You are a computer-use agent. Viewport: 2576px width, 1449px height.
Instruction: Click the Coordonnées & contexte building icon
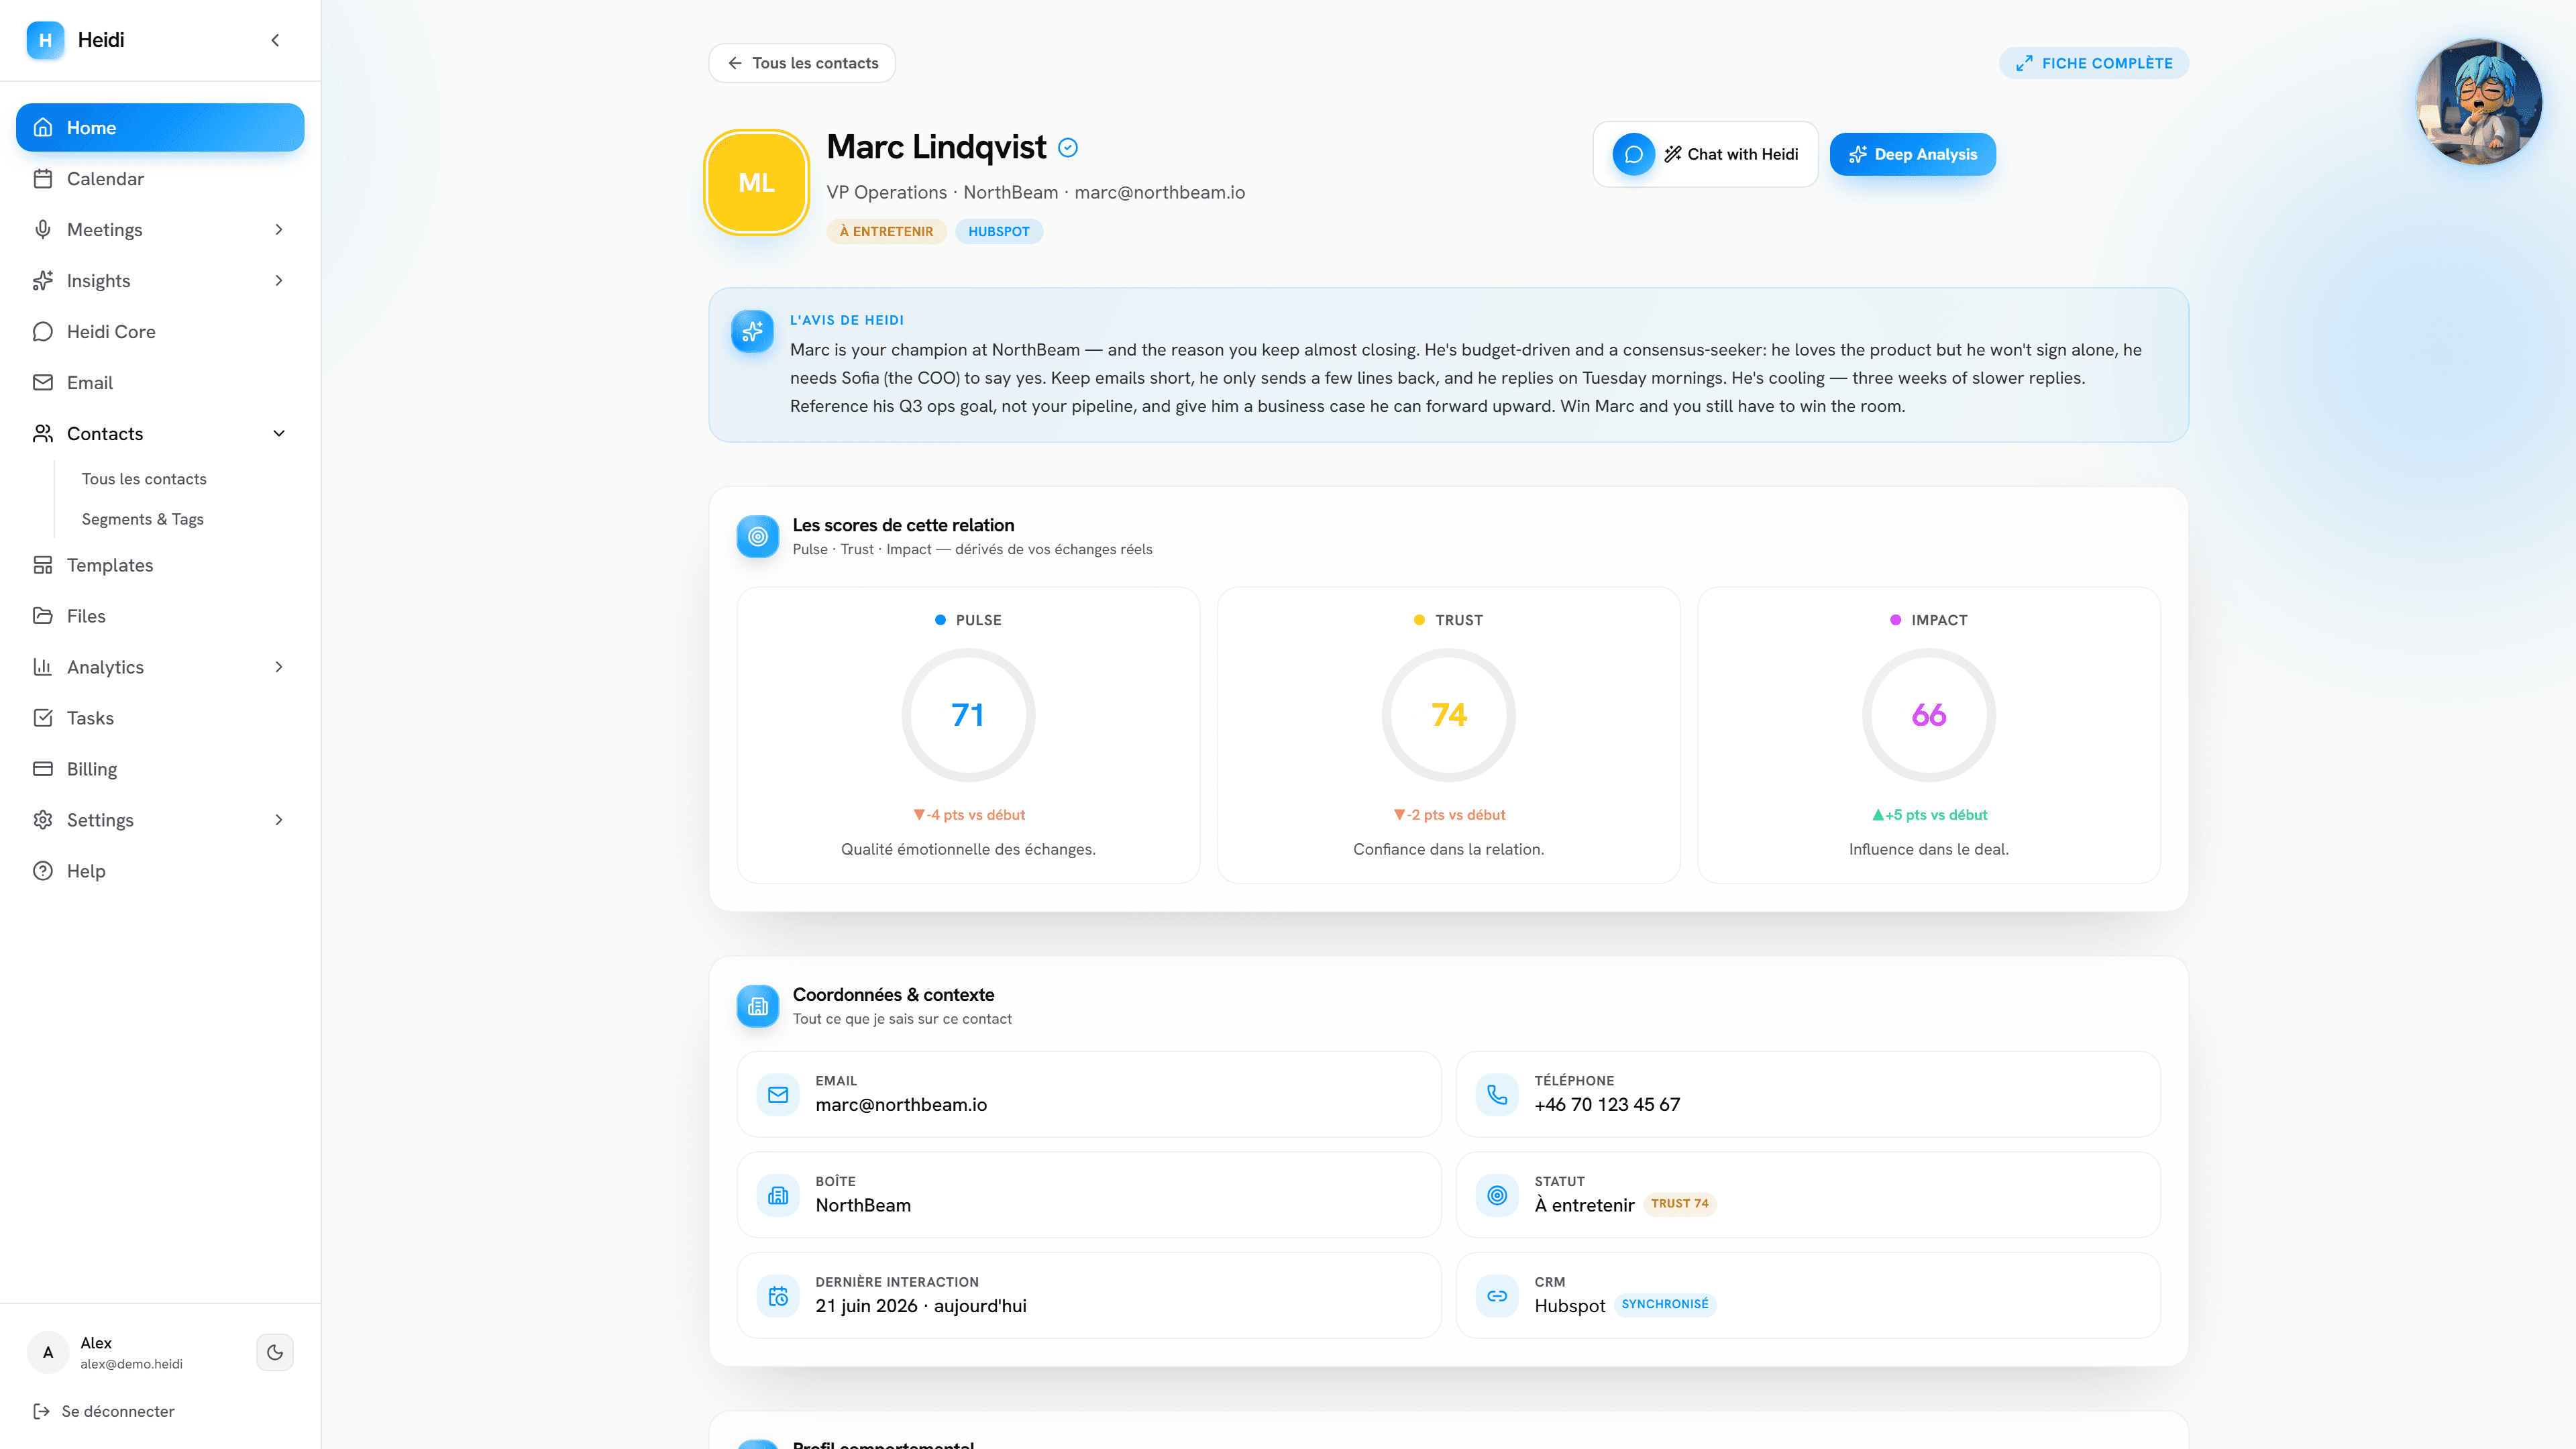758,1006
